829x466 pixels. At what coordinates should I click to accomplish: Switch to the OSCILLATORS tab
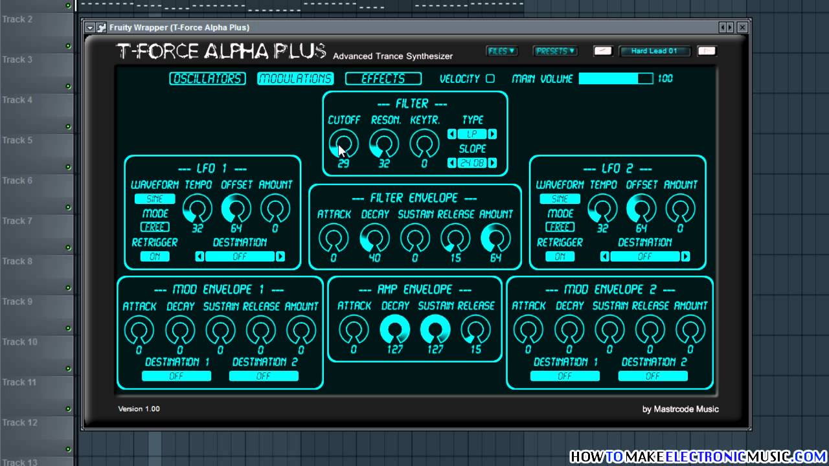[x=208, y=78]
